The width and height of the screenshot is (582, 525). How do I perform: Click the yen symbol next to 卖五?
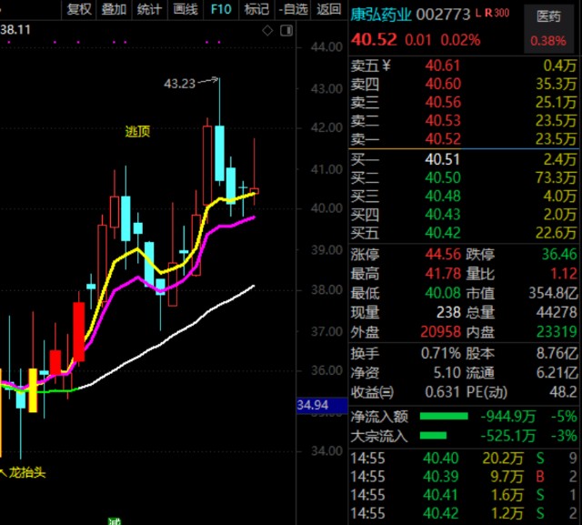click(386, 66)
